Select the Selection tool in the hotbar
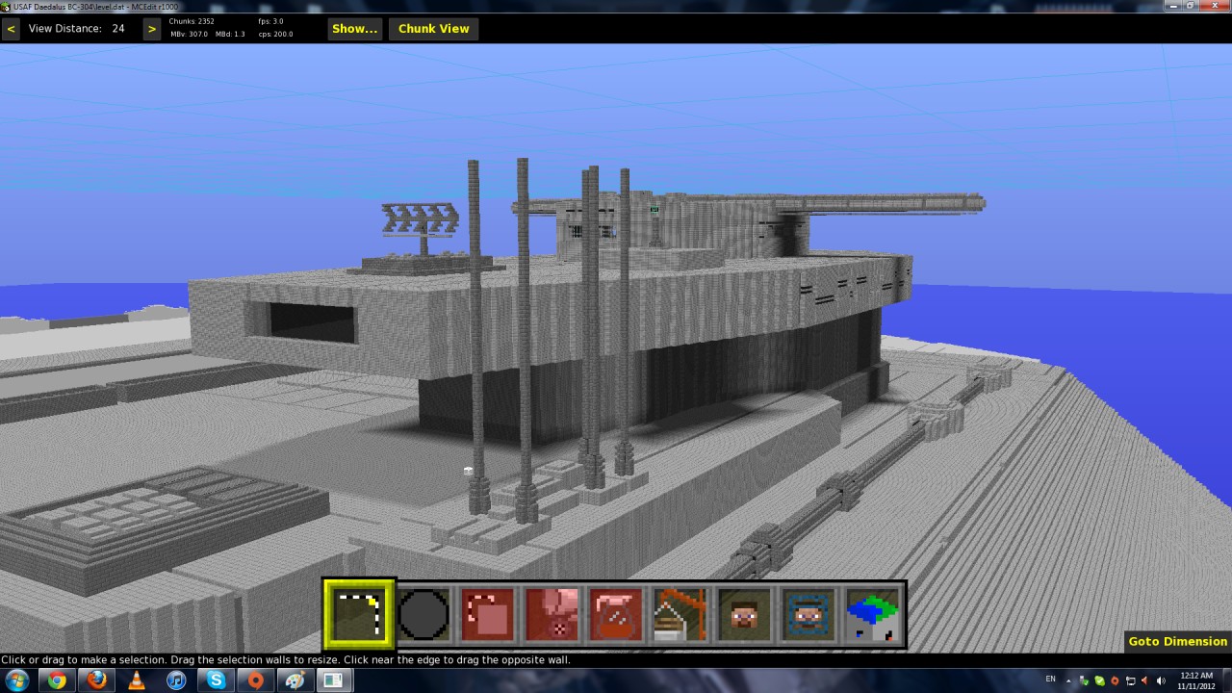Viewport: 1232px width, 693px height. pos(358,613)
